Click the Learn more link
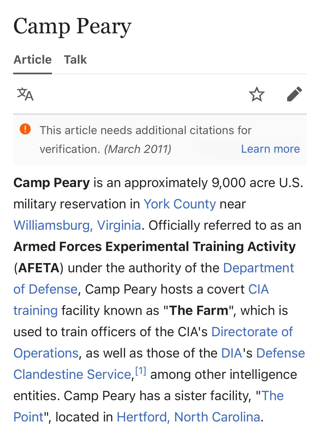 pyautogui.click(x=270, y=149)
